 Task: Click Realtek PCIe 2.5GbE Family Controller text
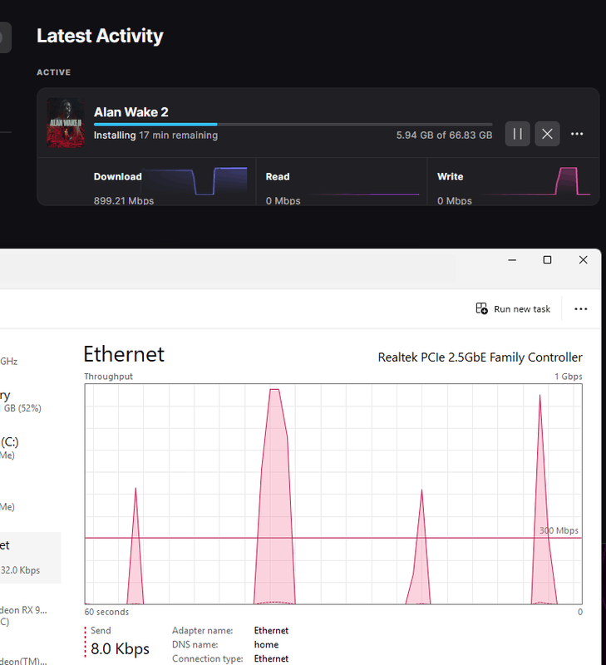(480, 357)
